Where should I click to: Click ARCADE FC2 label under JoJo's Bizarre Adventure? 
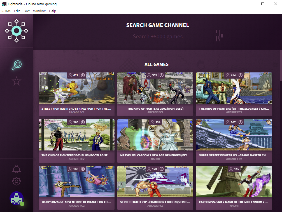tap(76, 206)
